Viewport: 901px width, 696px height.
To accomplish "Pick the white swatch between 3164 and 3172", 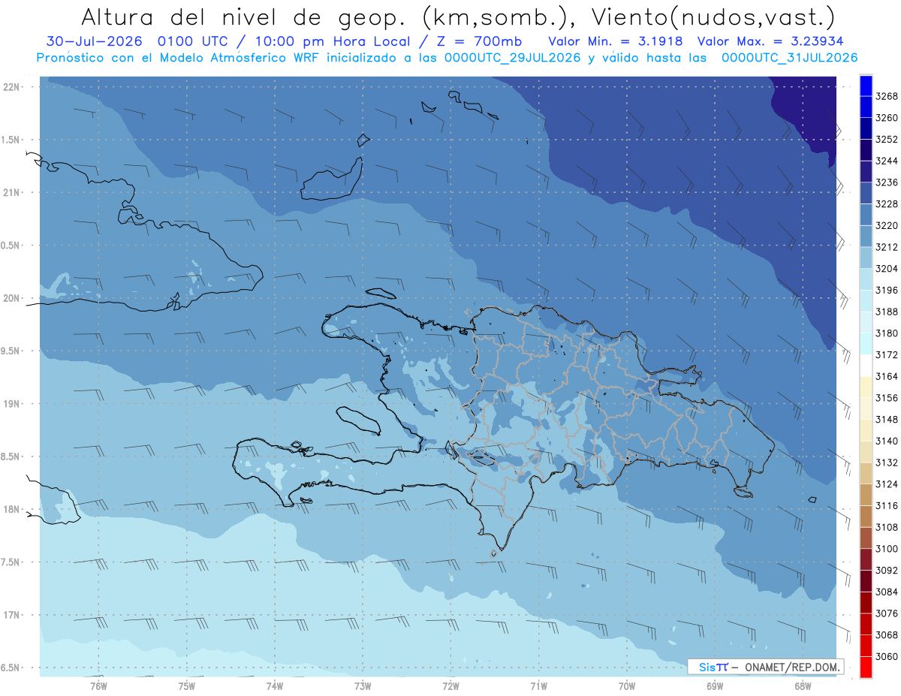I will pos(866,365).
